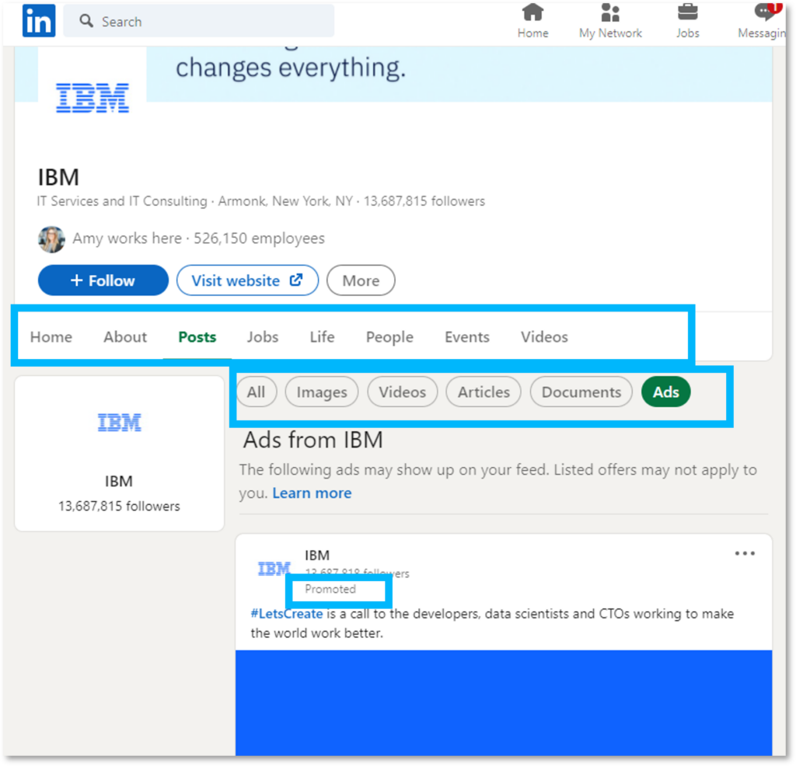796x766 pixels.
Task: Click the blue ad image on post
Action: 504,702
